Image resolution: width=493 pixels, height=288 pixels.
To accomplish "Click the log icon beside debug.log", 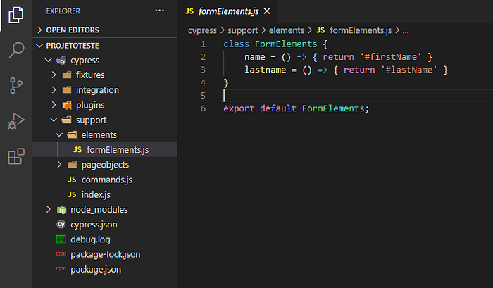I will point(61,239).
